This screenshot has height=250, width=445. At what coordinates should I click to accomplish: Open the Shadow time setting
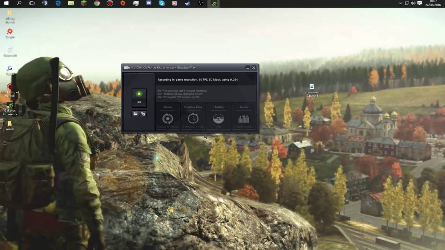coord(193,117)
